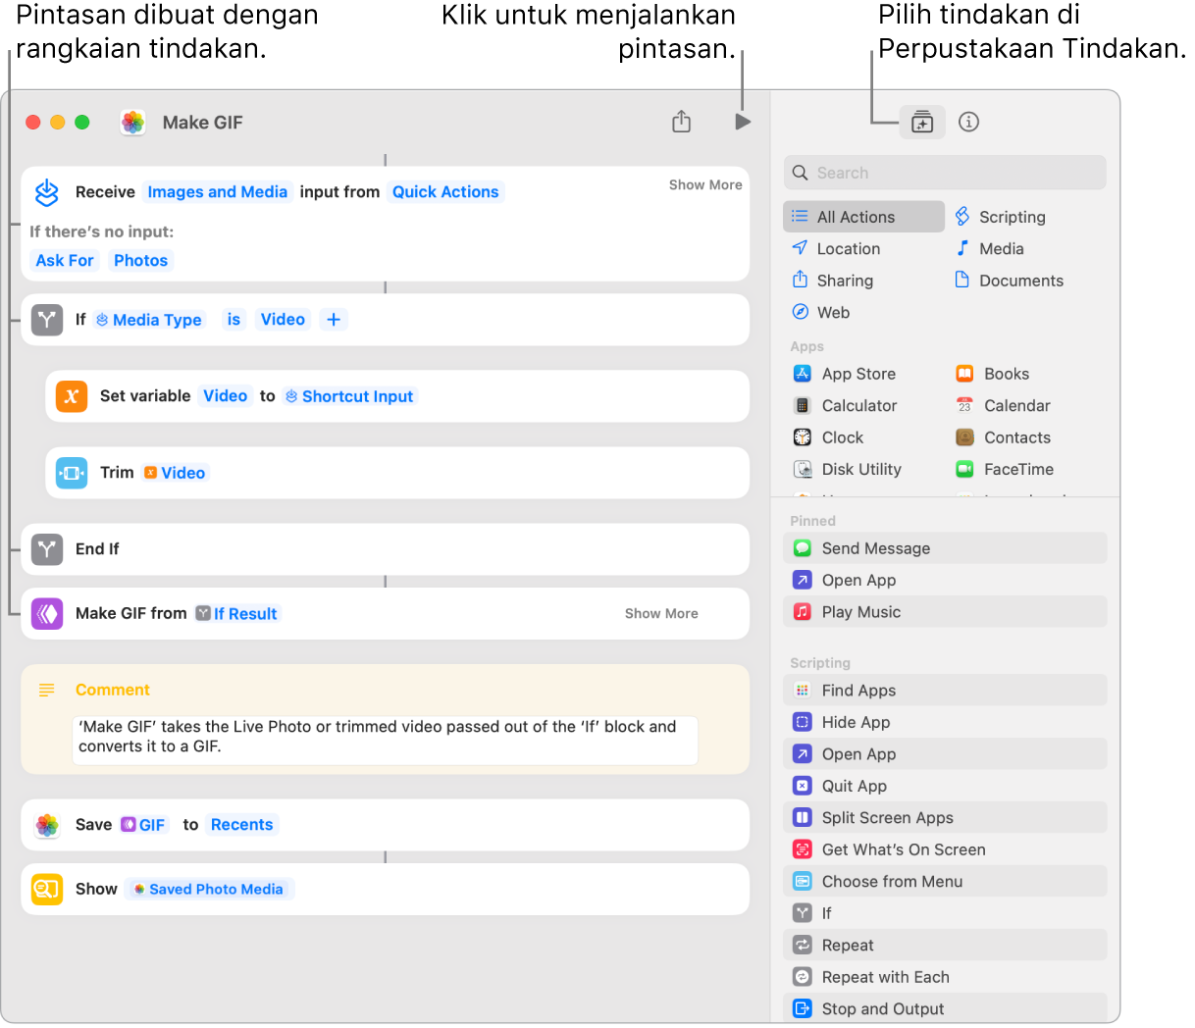Screen dimensions: 1195x1028
Task: Click the Comment action lines icon
Action: [x=46, y=691]
